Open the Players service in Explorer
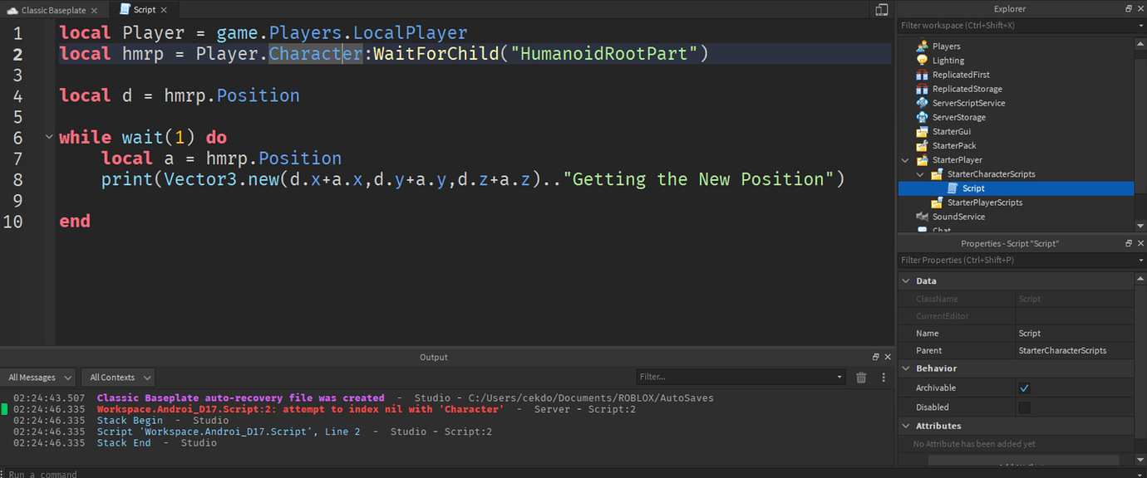The height and width of the screenshot is (478, 1147). 922,46
